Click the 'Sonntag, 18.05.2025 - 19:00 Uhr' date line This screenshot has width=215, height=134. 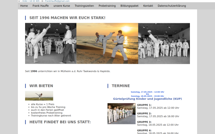tap(147, 96)
